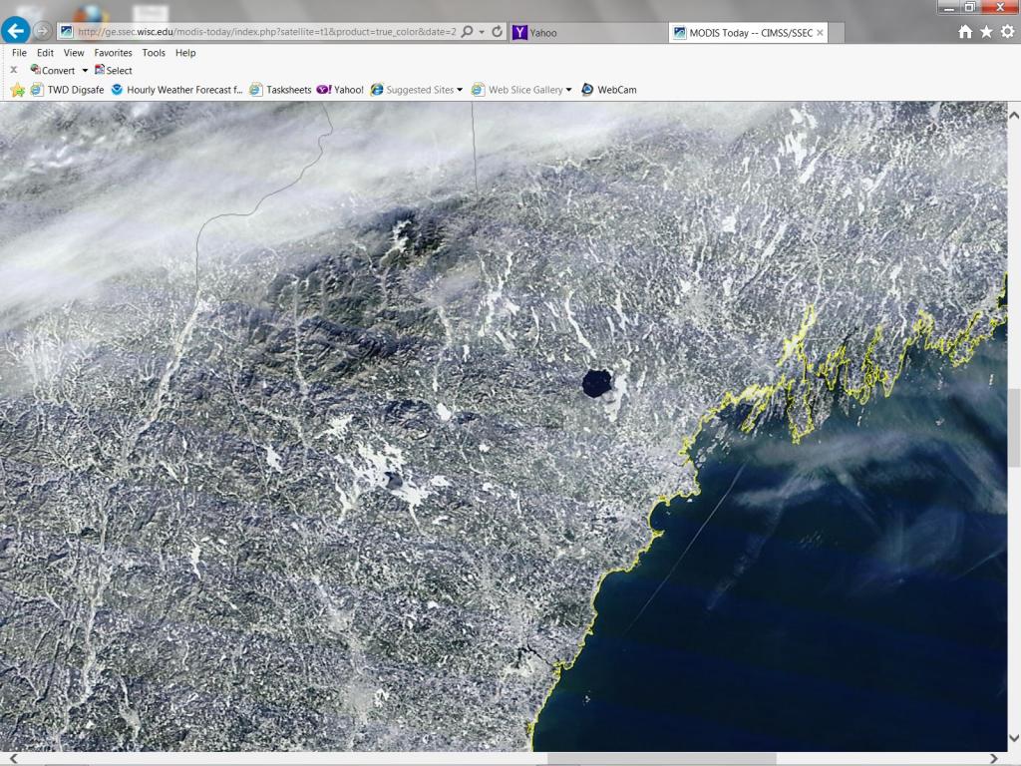Screen dimensions: 1021x766
Task: Open a new tab beside MODIS Today
Action: coord(837,33)
